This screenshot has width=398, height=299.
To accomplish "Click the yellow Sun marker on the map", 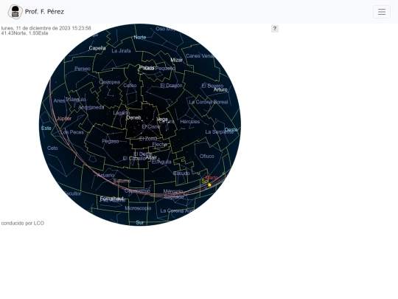I will pos(209,185).
